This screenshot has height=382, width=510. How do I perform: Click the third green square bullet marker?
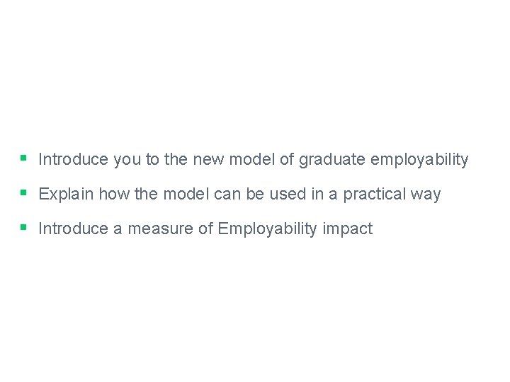point(23,226)
